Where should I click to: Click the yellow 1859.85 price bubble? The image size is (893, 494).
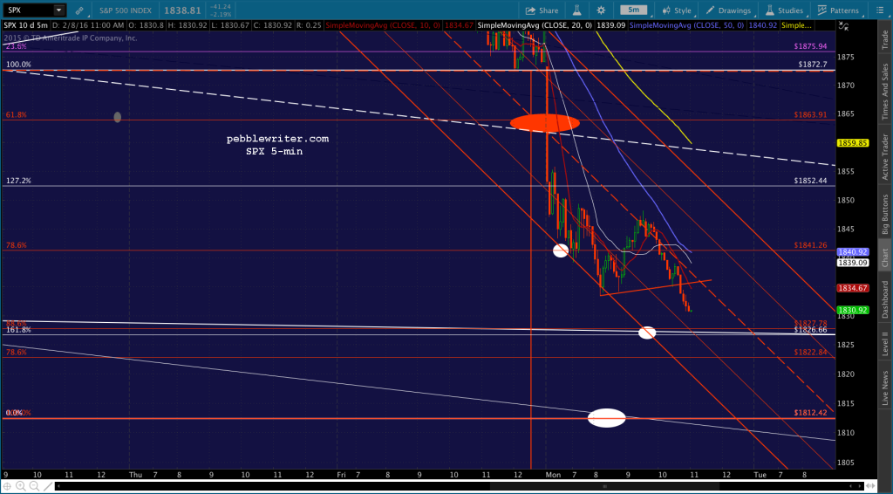(x=853, y=143)
